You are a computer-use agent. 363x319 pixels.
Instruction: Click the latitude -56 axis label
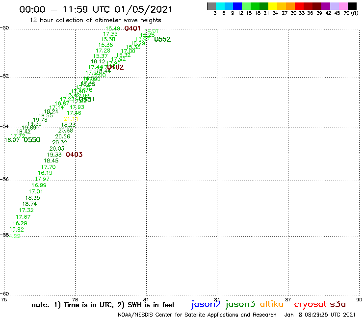[x=4, y=179]
